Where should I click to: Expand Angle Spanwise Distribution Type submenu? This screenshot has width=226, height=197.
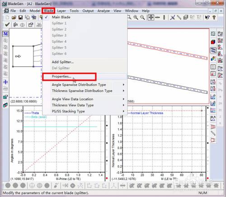(x=85, y=85)
